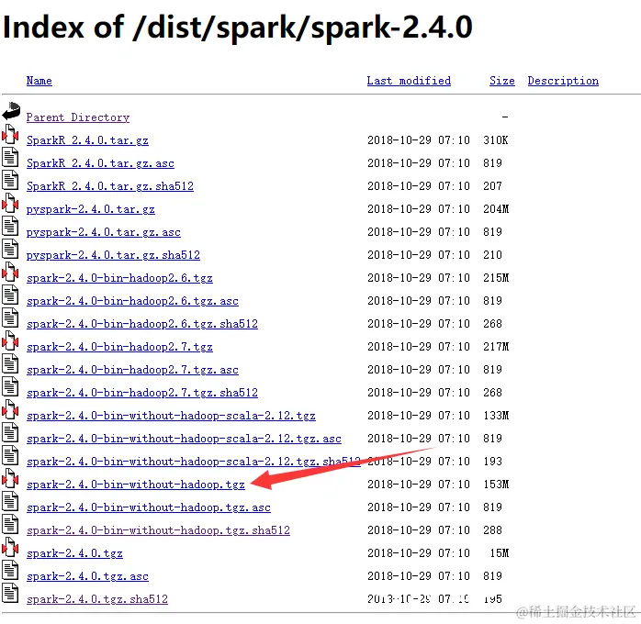
Task: Click archive icon beside spark-2.4.0-bin-without-hadoop-scala-2.12.tgz
Action: tap(10, 408)
